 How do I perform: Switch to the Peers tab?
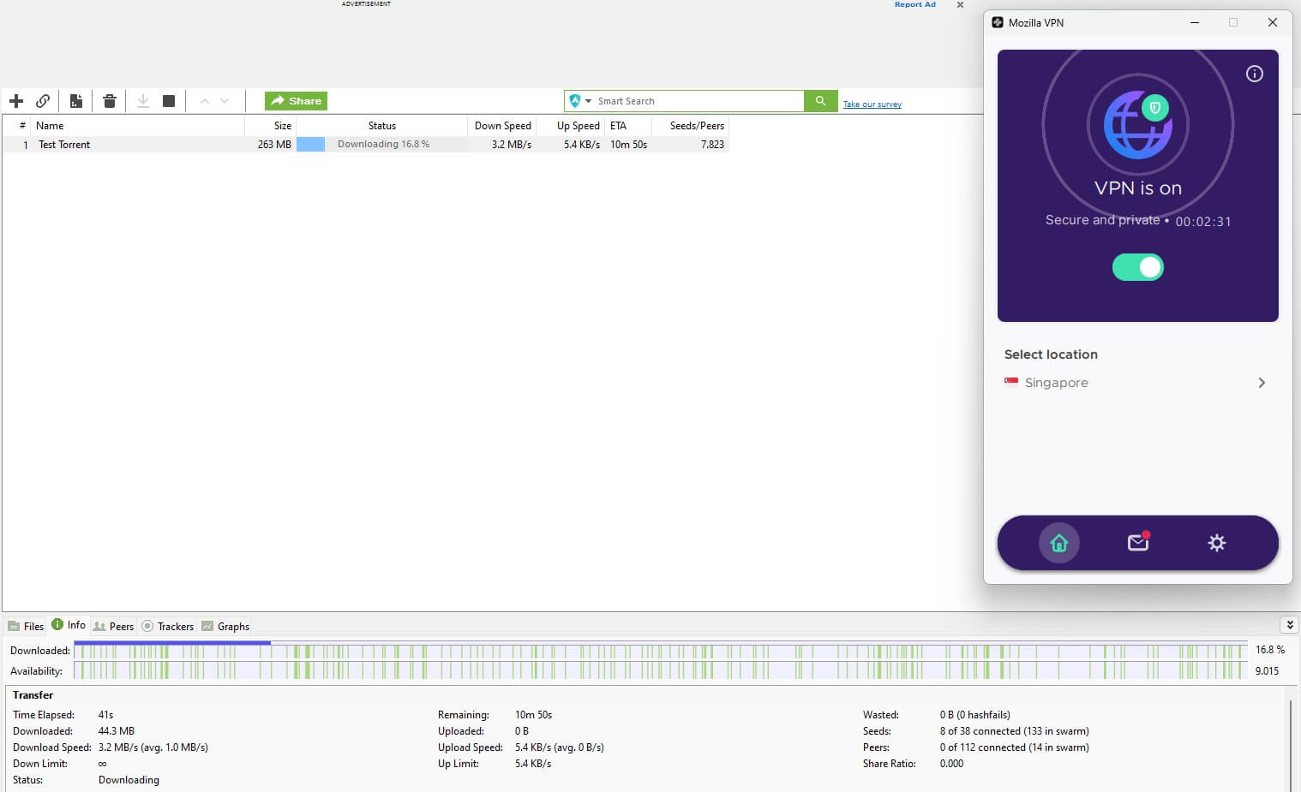(113, 627)
